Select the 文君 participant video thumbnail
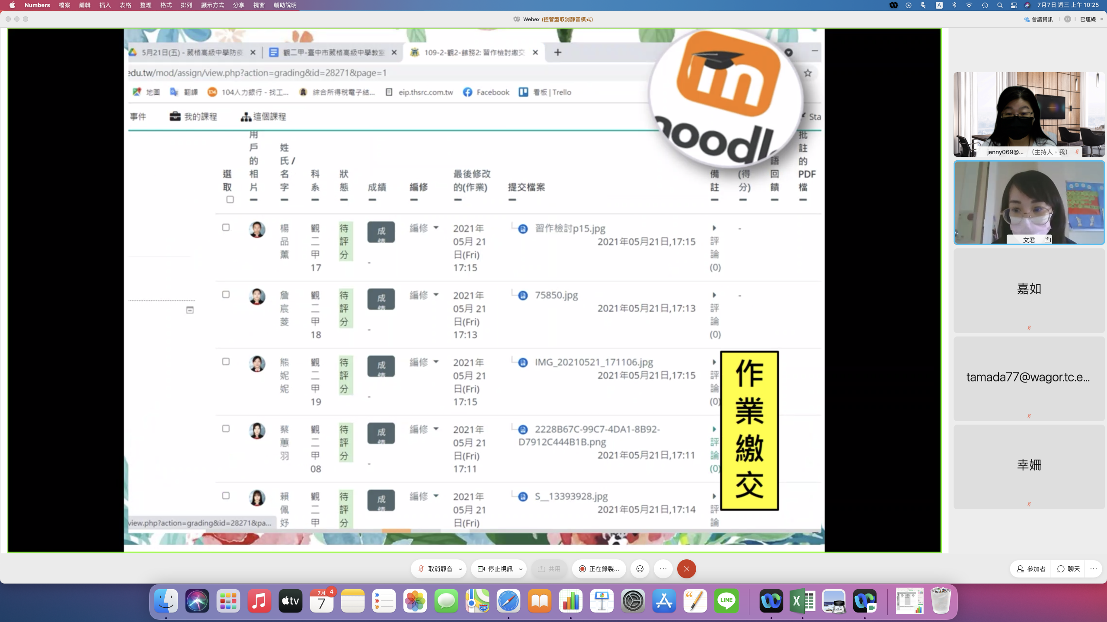Viewport: 1107px width, 622px height. click(1029, 202)
